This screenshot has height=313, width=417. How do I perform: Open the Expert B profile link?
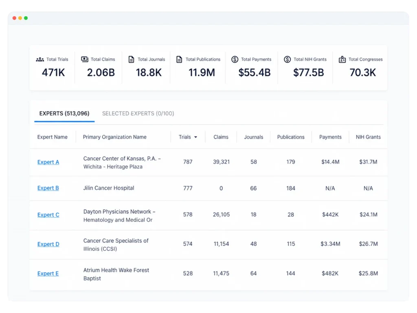(48, 188)
